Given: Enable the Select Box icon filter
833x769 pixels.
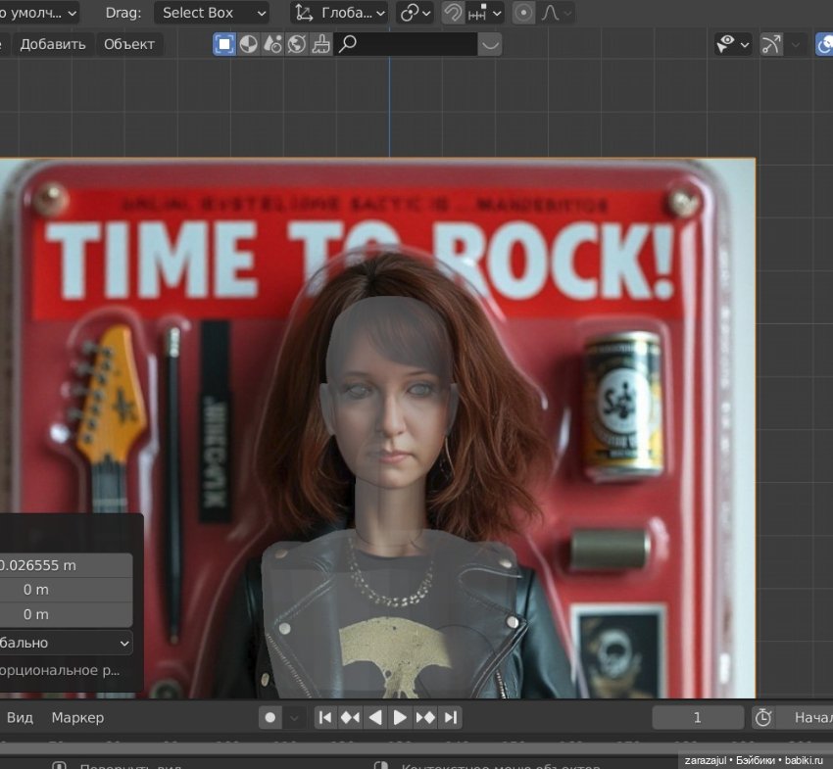Looking at the screenshot, I should pyautogui.click(x=224, y=44).
